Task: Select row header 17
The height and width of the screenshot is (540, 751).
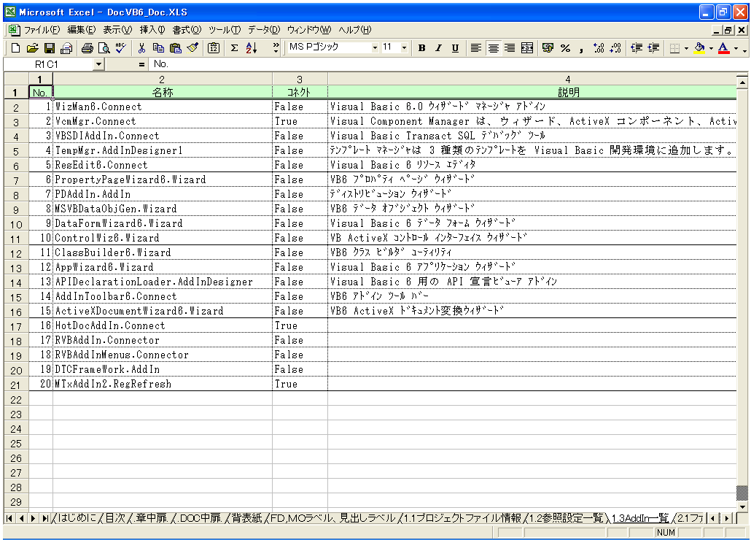Action: pos(16,326)
